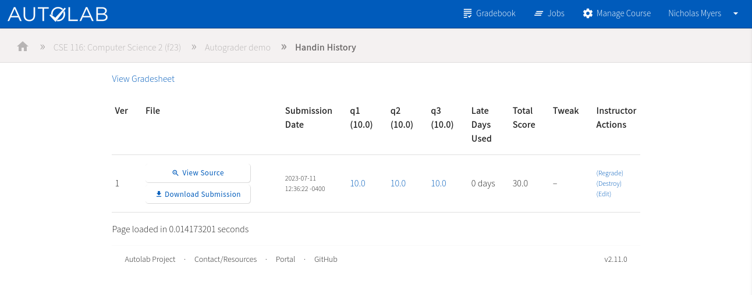Click the Tweak column header
This screenshot has width=752, height=295.
coord(566,110)
